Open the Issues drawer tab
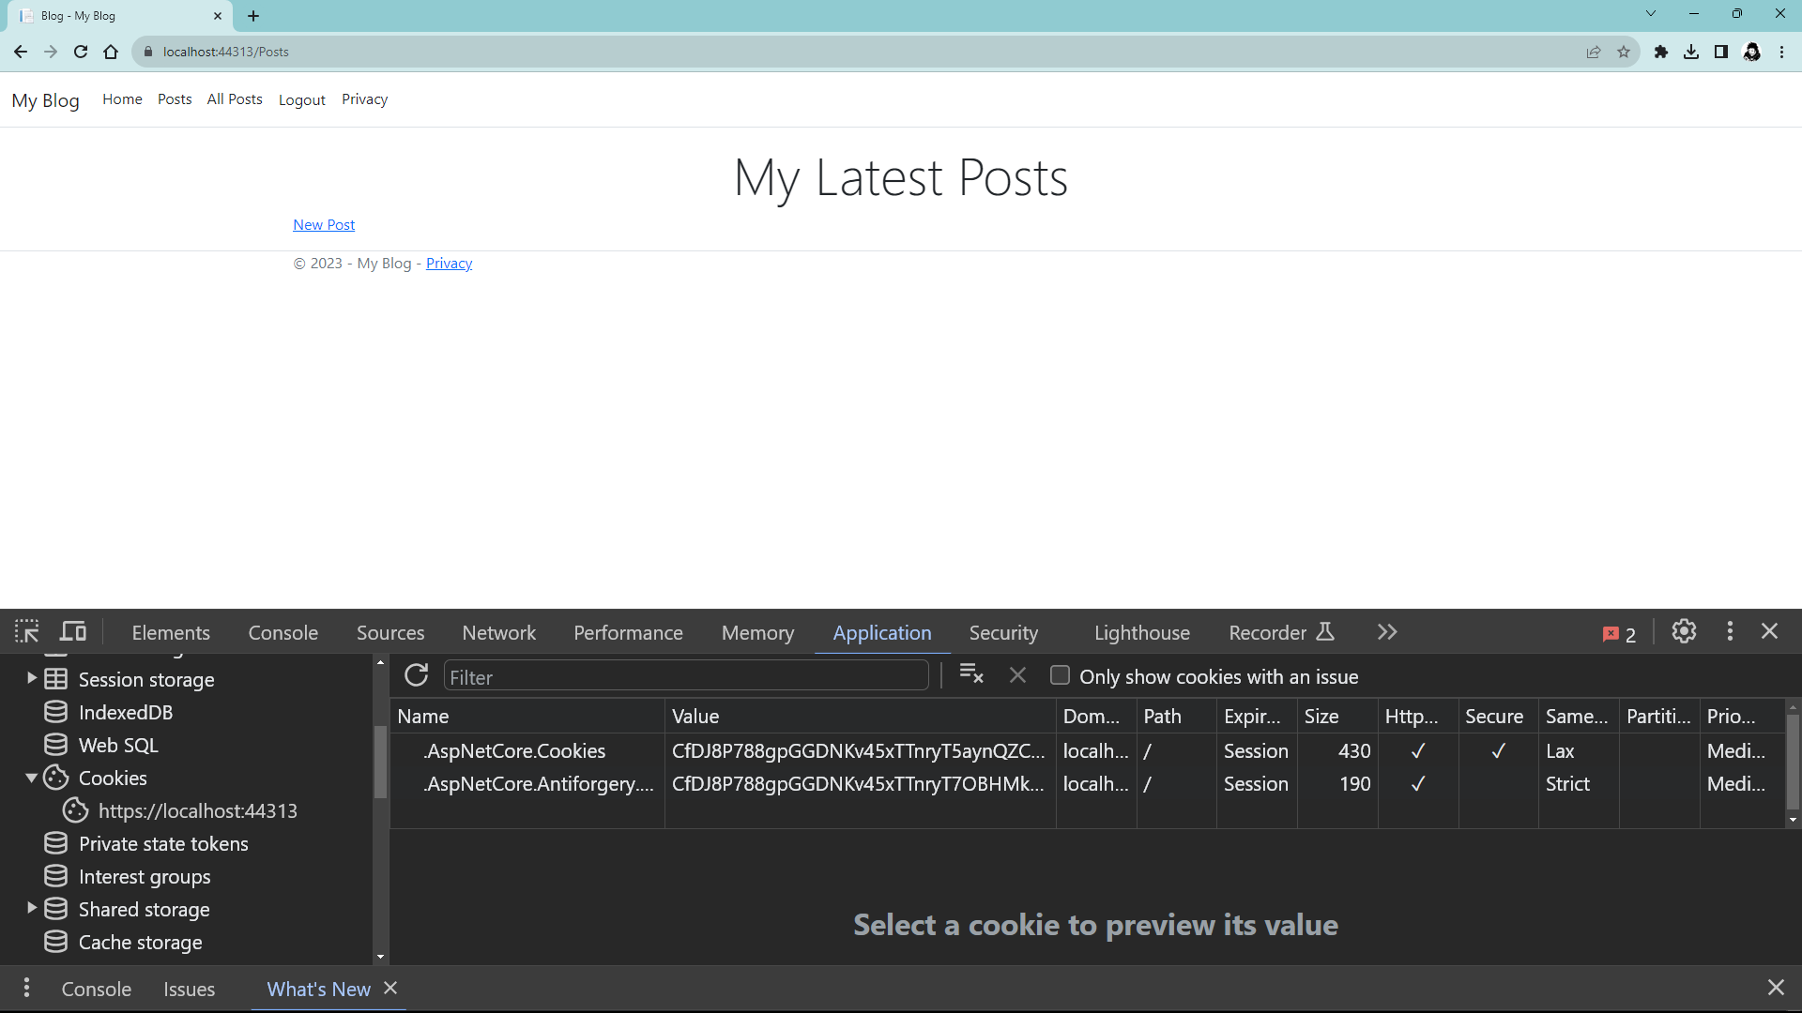The width and height of the screenshot is (1802, 1013). (189, 989)
